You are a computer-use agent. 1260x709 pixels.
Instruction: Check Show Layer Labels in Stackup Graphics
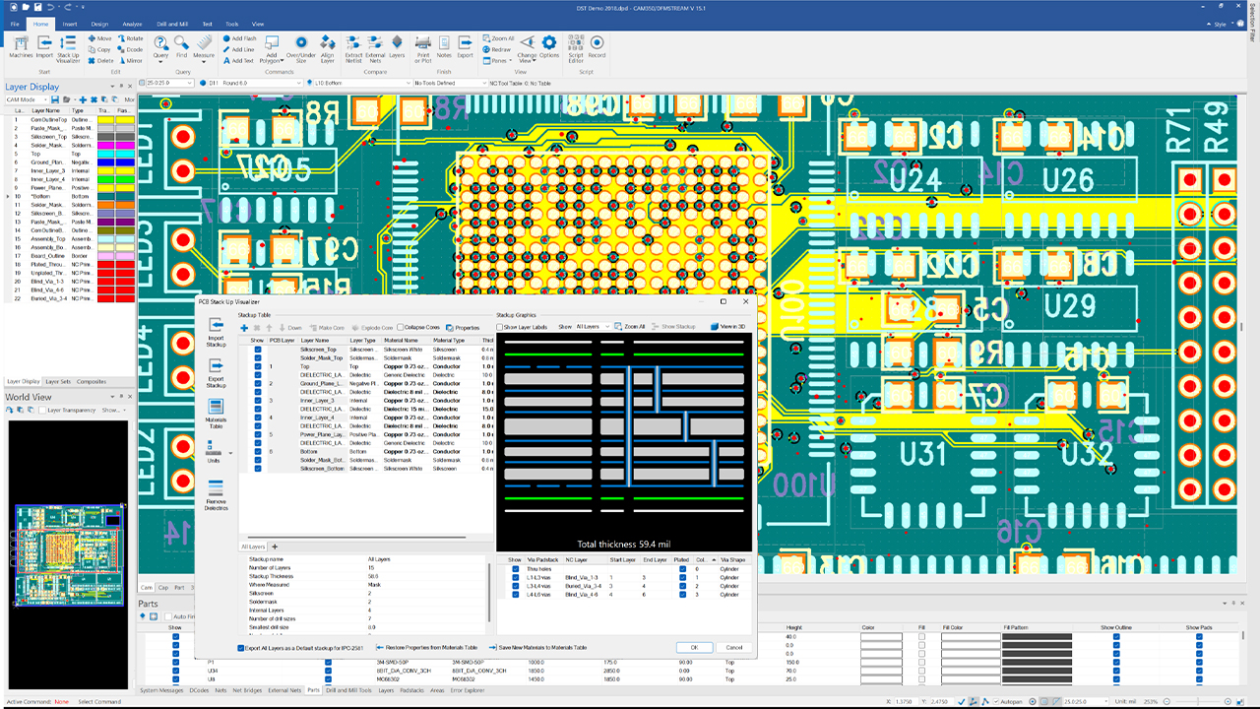click(499, 326)
